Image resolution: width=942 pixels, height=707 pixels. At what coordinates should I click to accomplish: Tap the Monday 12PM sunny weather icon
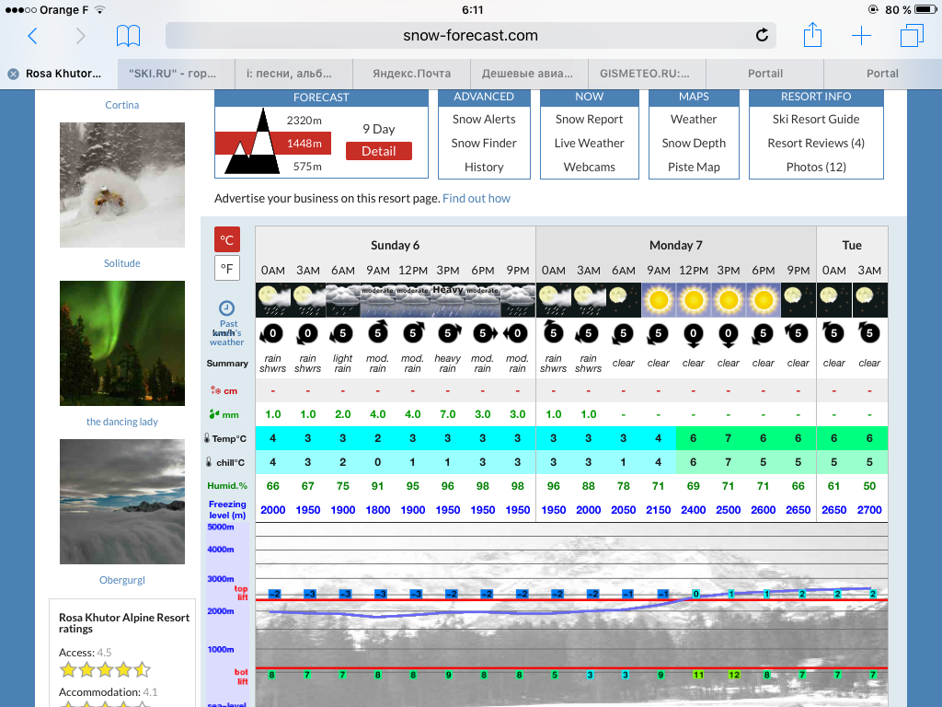(694, 300)
